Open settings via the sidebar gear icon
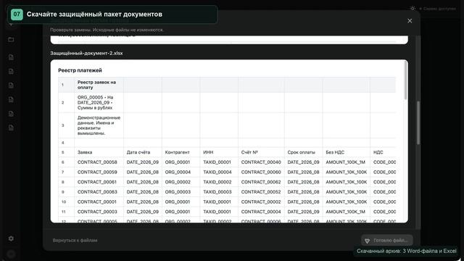The height and width of the screenshot is (261, 464). pyautogui.click(x=11, y=239)
